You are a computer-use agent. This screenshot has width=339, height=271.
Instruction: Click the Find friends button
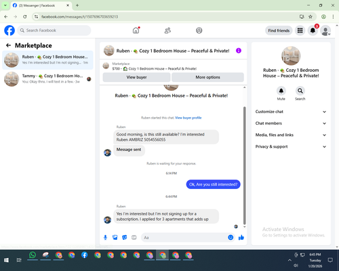click(279, 30)
